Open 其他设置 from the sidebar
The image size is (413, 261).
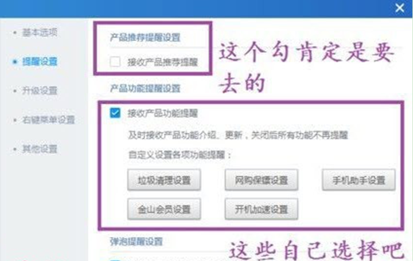pyautogui.click(x=40, y=149)
